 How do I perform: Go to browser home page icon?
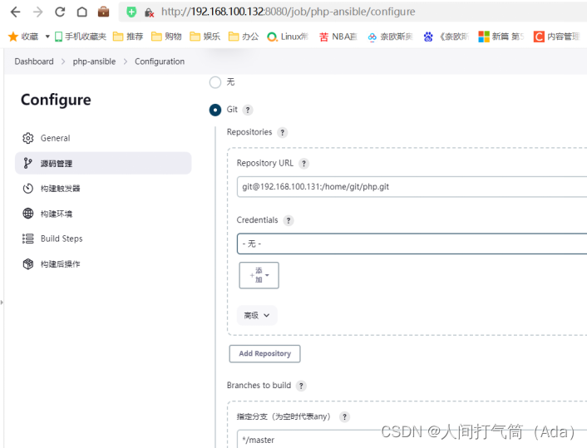point(82,12)
